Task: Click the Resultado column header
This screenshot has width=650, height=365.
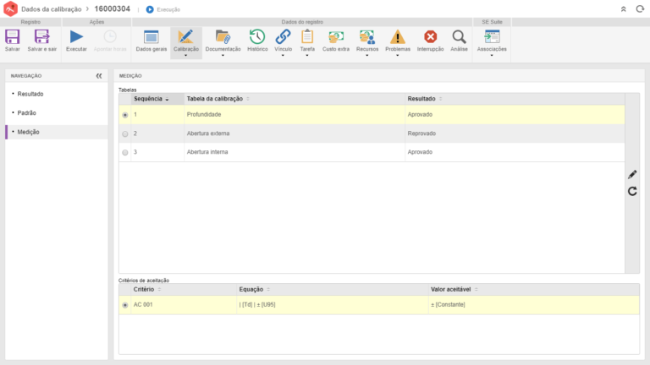Action: pyautogui.click(x=421, y=99)
